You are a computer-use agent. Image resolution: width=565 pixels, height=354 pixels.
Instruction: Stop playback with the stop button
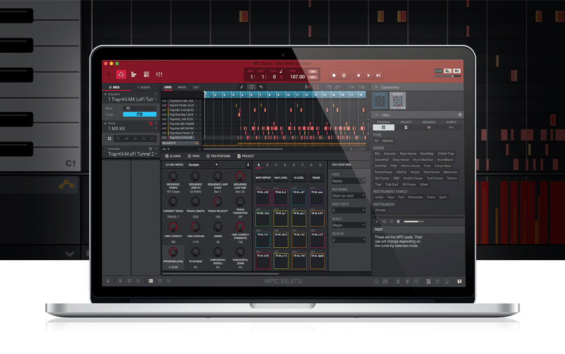(x=358, y=75)
